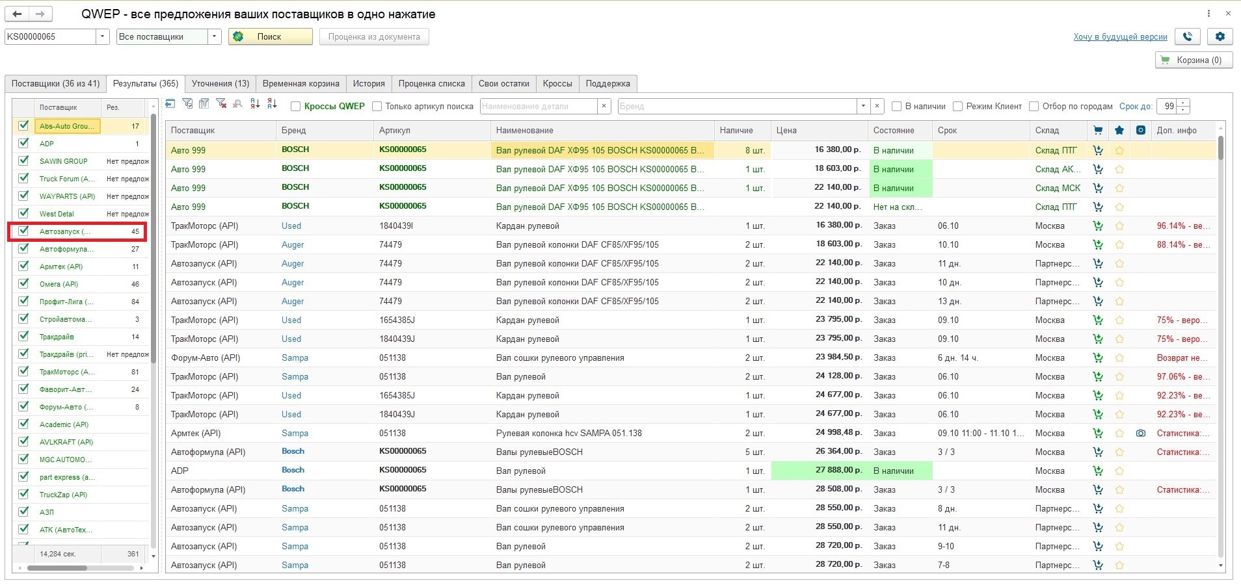The image size is (1241, 585).
Task: Follow the Хочу в будущей версии link
Action: pyautogui.click(x=1120, y=37)
